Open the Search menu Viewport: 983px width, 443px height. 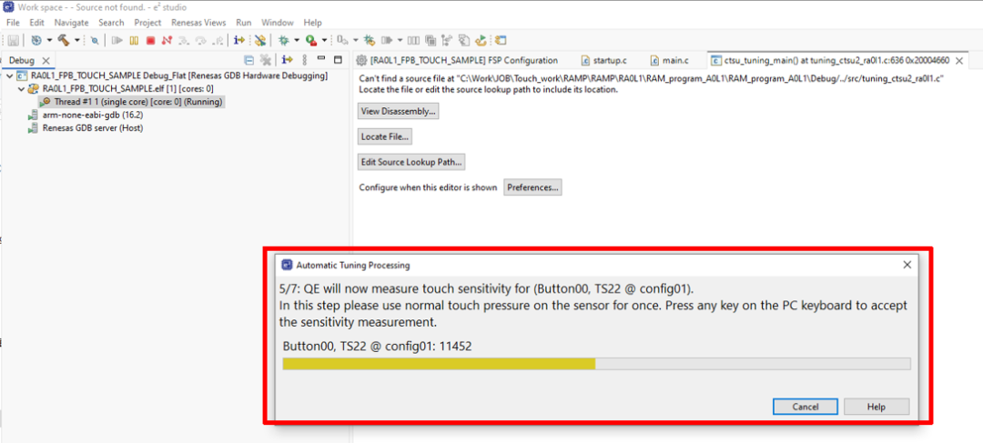point(112,22)
